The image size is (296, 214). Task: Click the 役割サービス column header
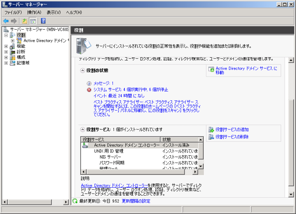120,139
